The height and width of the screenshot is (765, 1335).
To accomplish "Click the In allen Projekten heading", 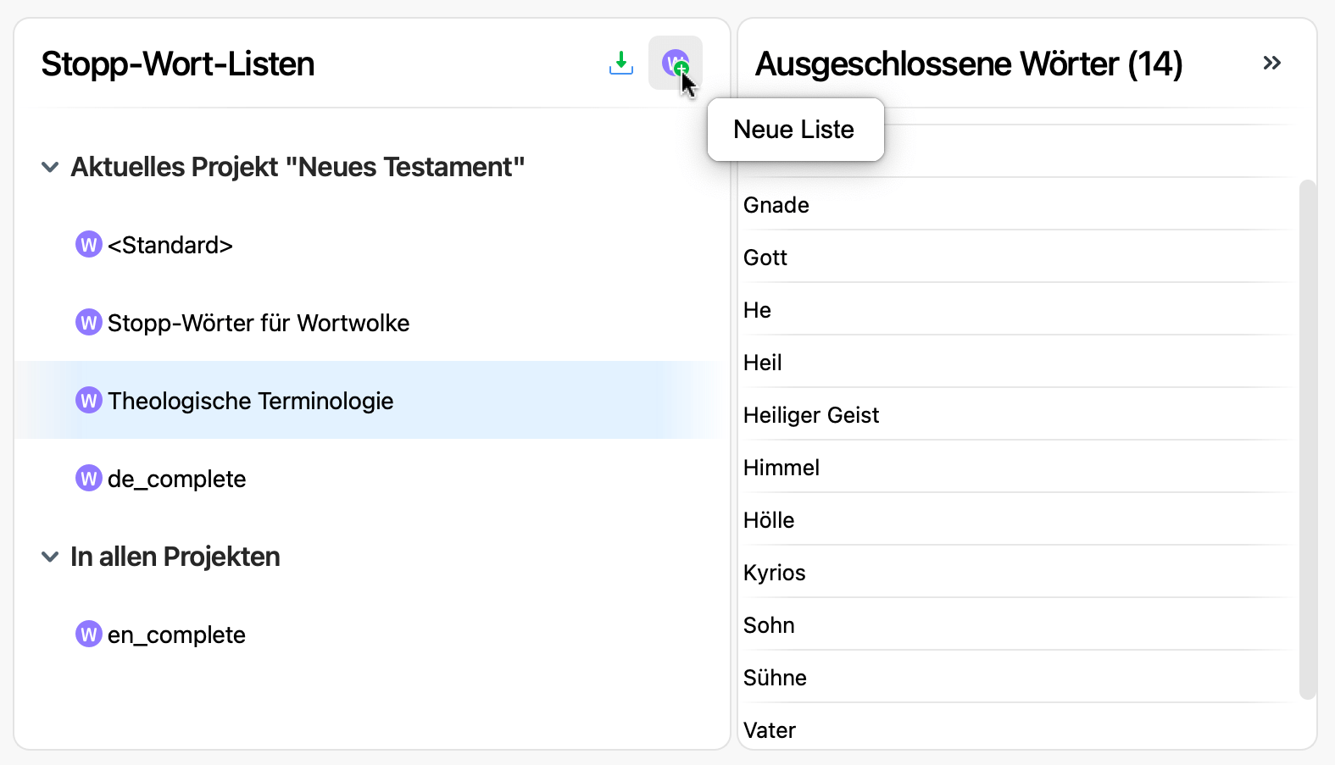I will 175,557.
